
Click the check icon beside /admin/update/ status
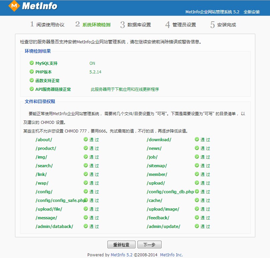[x=197, y=226]
